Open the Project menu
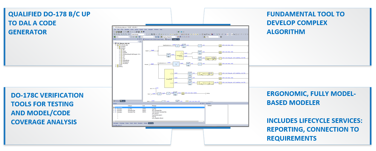This screenshot has height=151, width=376. [x=141, y=29]
